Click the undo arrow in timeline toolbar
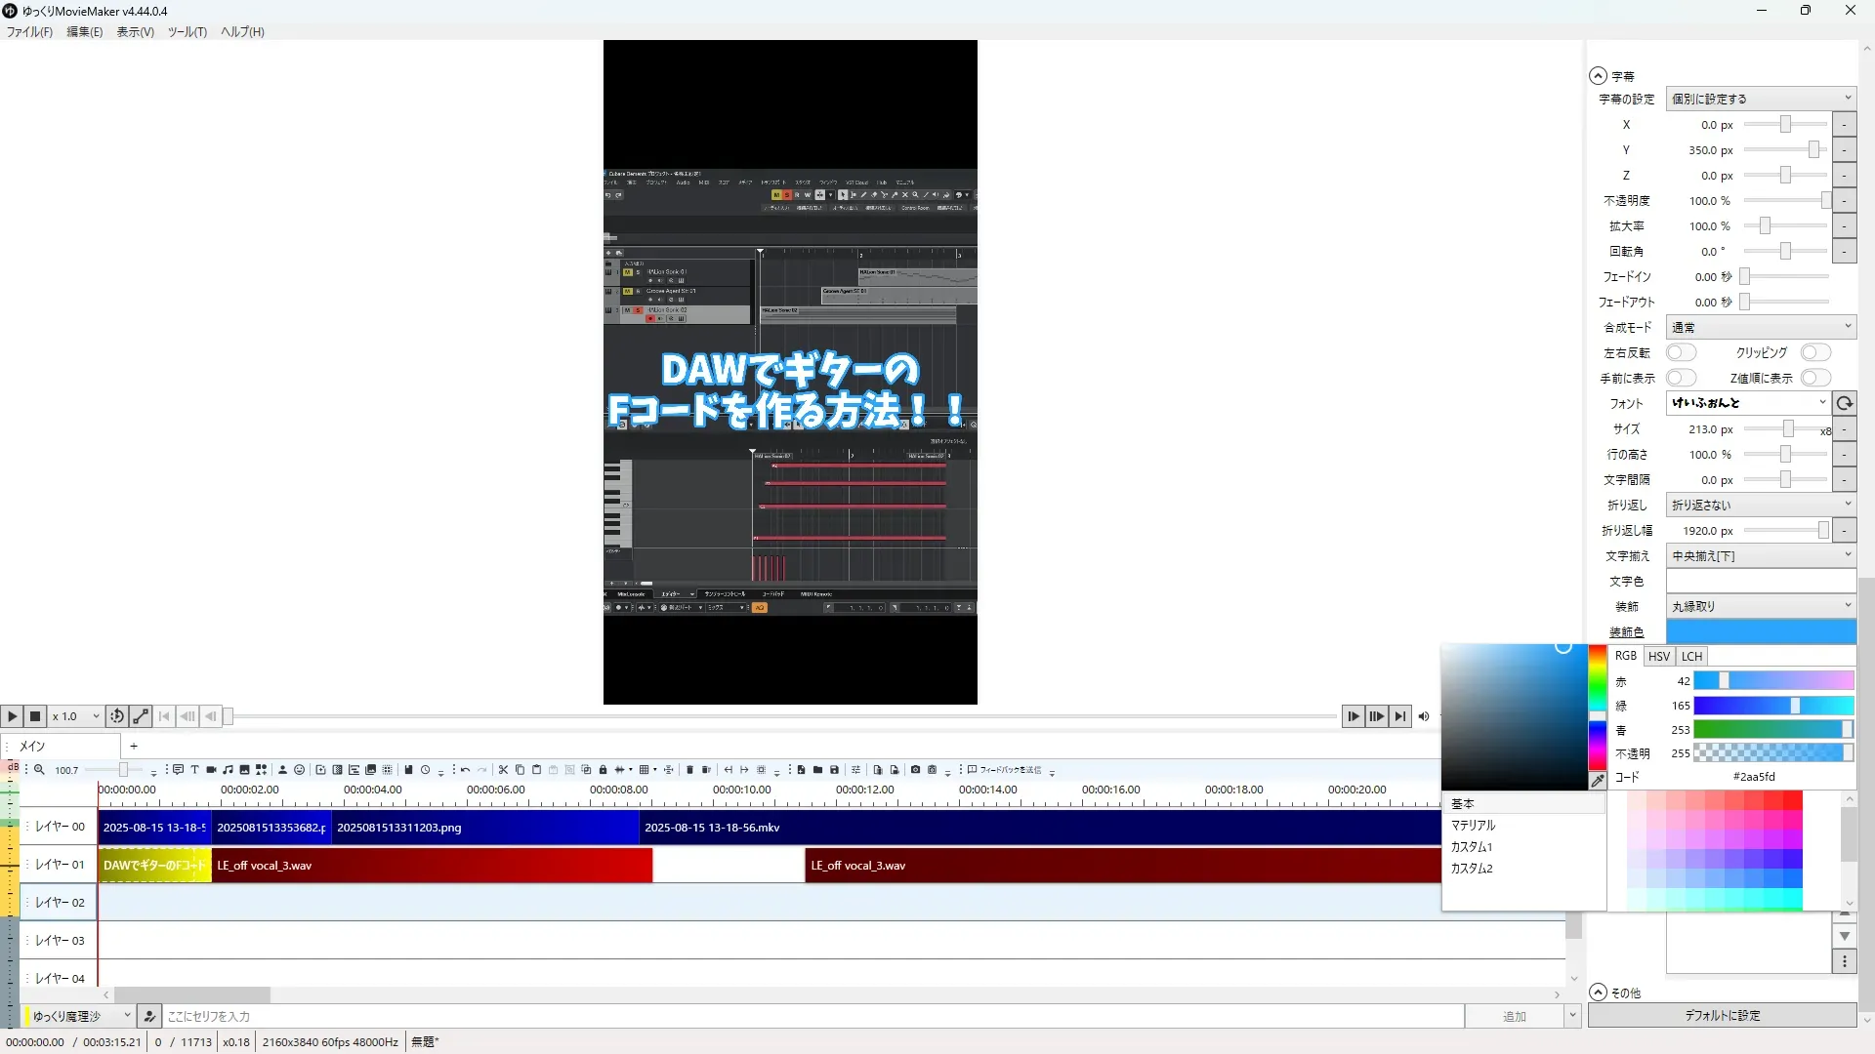The width and height of the screenshot is (1875, 1054). tap(466, 770)
